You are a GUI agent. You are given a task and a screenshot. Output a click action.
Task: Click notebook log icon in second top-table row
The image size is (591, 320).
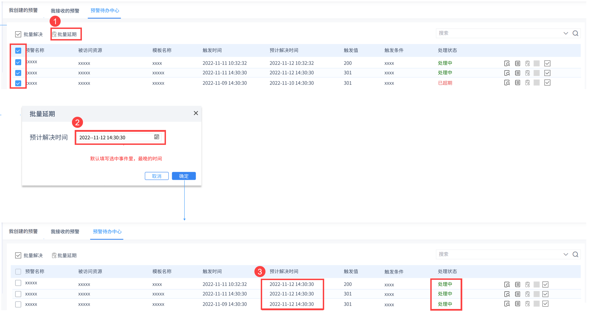click(x=517, y=73)
